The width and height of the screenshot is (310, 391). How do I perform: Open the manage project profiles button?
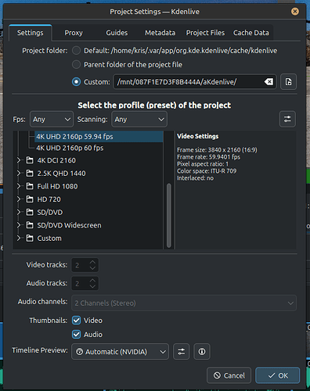[x=287, y=119]
